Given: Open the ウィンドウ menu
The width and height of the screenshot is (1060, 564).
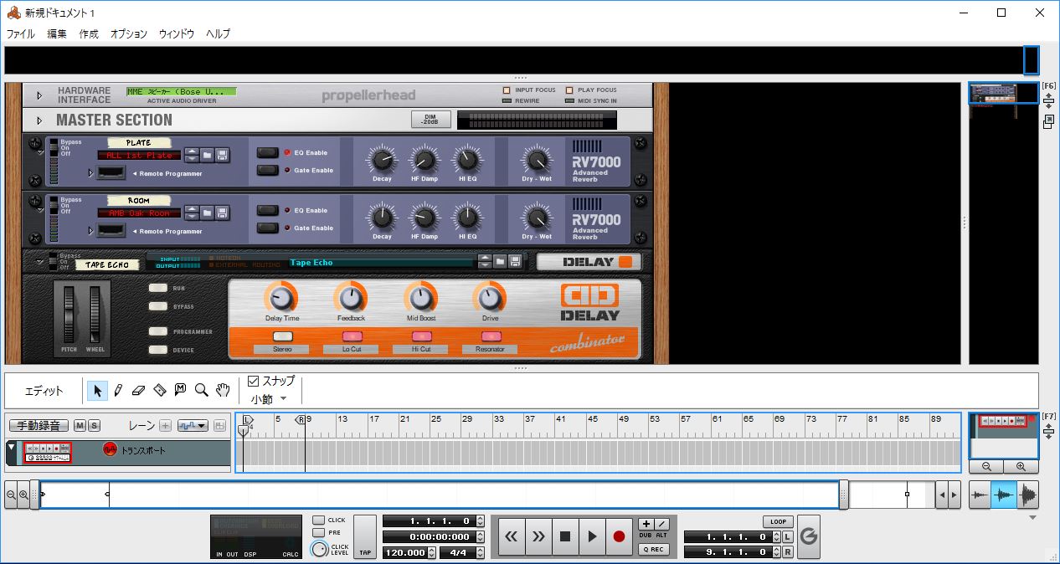Looking at the screenshot, I should point(177,34).
